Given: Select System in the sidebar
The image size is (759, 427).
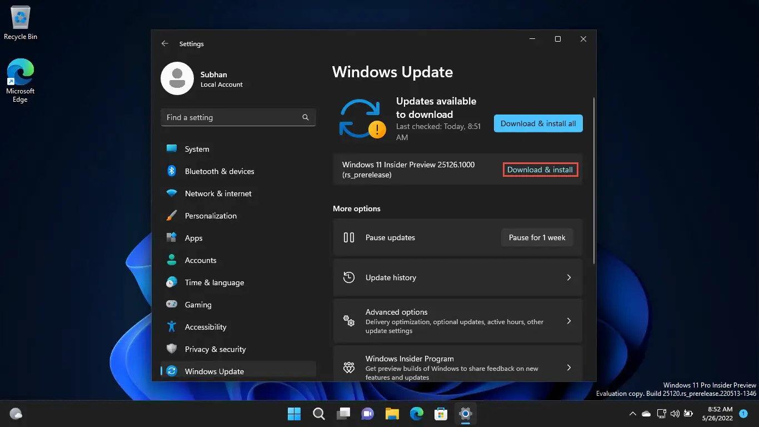Looking at the screenshot, I should click(x=238, y=149).
